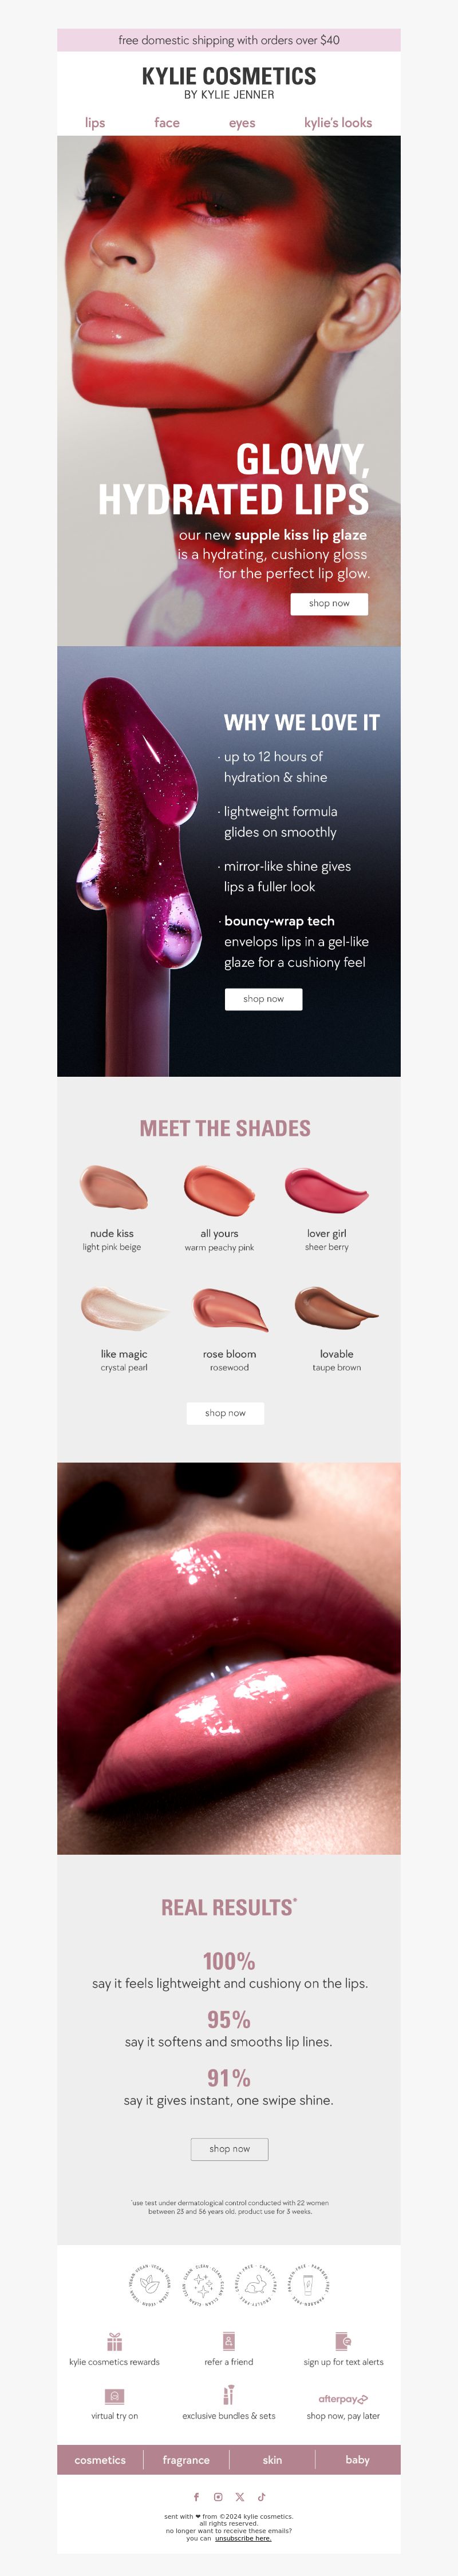Open the Facebook social icon

[196, 2497]
